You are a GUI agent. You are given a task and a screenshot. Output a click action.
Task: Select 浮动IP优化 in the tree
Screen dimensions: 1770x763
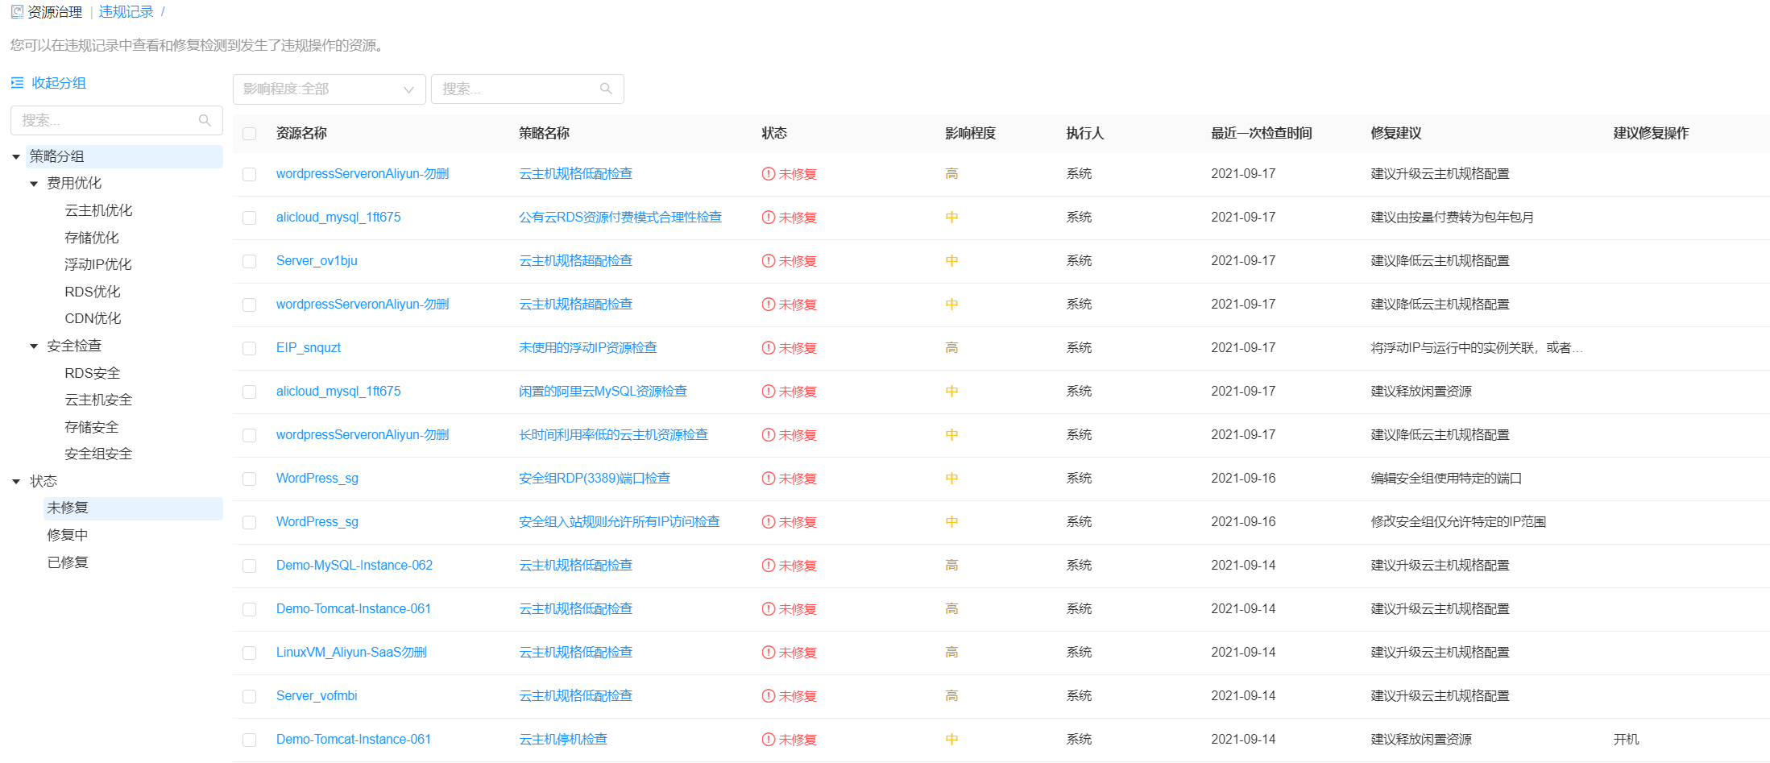coord(98,264)
